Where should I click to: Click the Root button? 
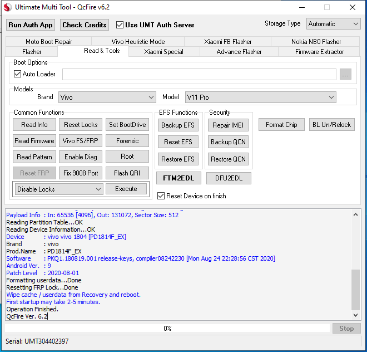127,157
